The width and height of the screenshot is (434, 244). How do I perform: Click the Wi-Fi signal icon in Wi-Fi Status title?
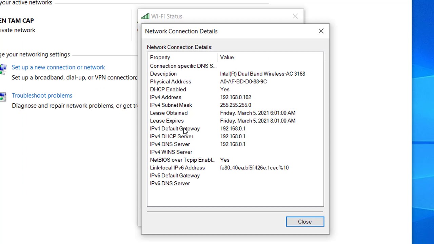(x=145, y=16)
